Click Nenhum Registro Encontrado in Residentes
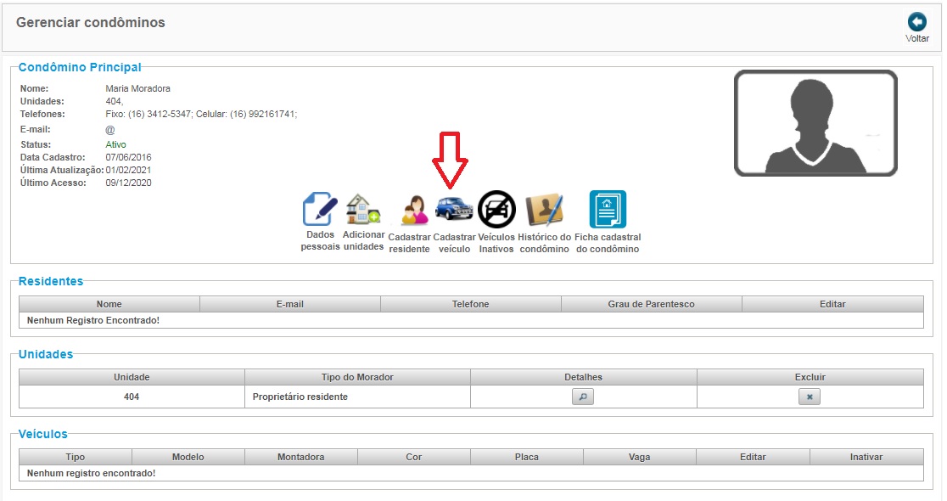The width and height of the screenshot is (947, 501). tap(93, 320)
